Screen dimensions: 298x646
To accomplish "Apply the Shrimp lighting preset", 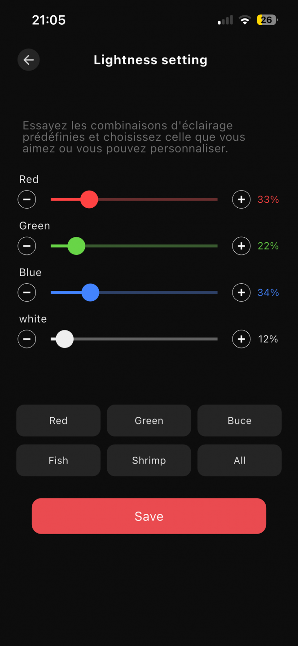I will [x=149, y=460].
